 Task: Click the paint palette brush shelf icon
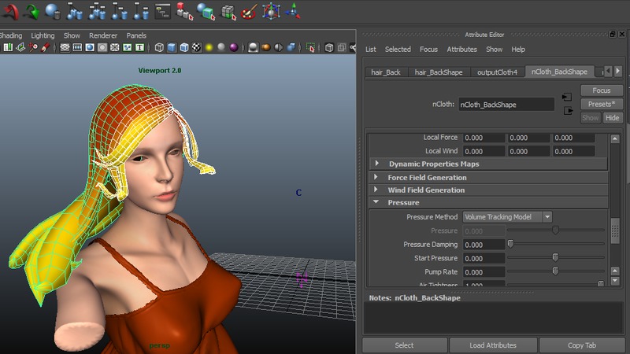(x=249, y=11)
